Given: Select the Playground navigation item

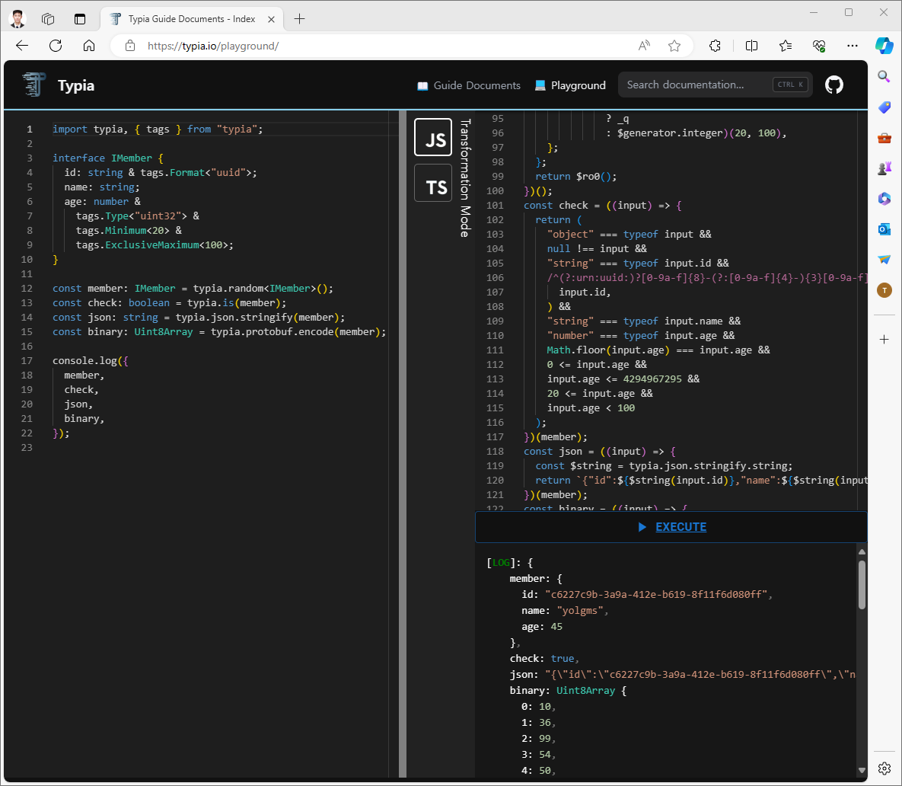Looking at the screenshot, I should coord(570,85).
